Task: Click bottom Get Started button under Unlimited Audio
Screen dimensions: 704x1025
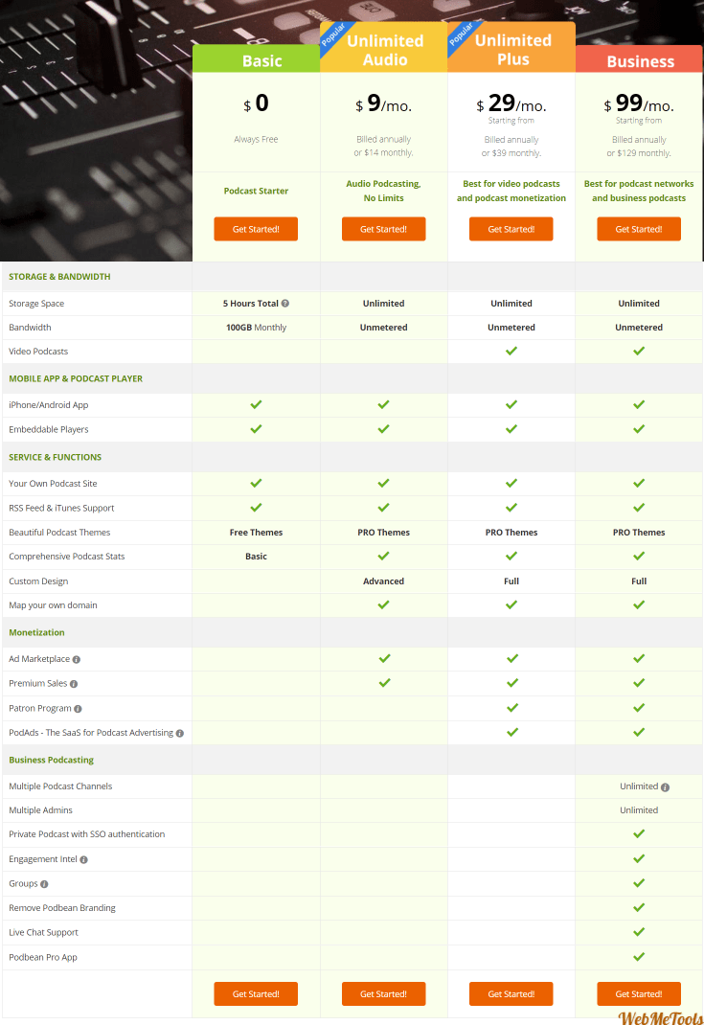Action: pyautogui.click(x=384, y=993)
